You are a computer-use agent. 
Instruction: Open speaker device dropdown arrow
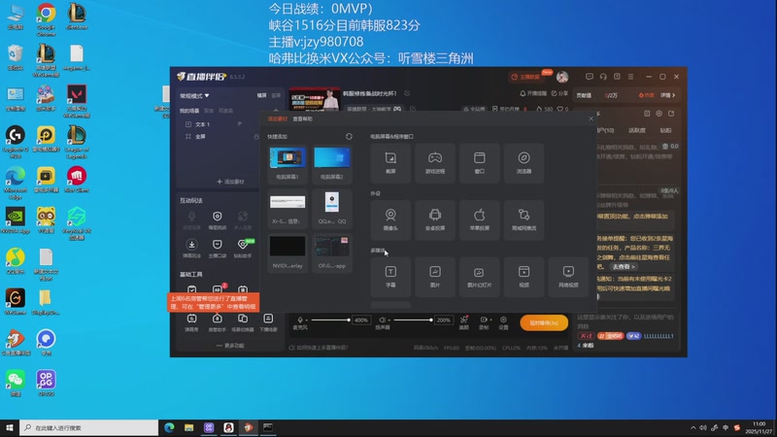pyautogui.click(x=388, y=320)
